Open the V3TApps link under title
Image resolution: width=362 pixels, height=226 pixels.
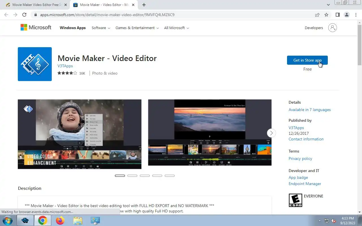click(x=65, y=66)
